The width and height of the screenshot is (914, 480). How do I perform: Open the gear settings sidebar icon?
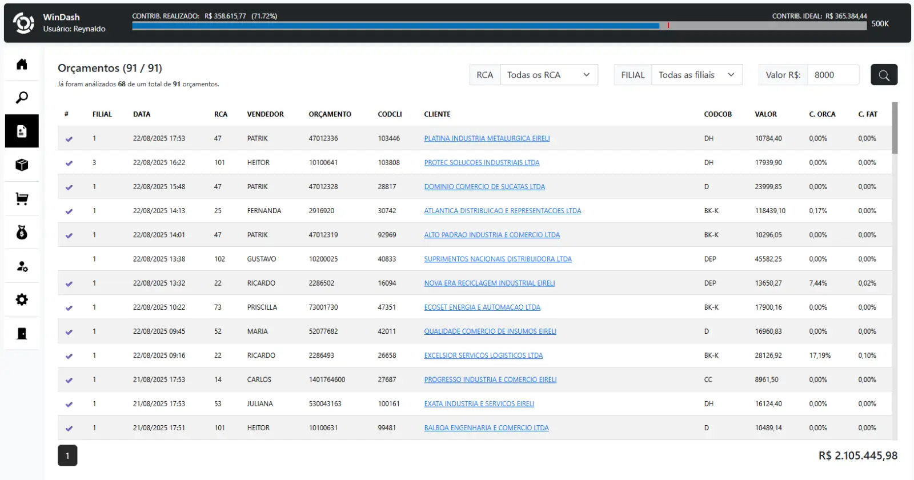point(22,300)
